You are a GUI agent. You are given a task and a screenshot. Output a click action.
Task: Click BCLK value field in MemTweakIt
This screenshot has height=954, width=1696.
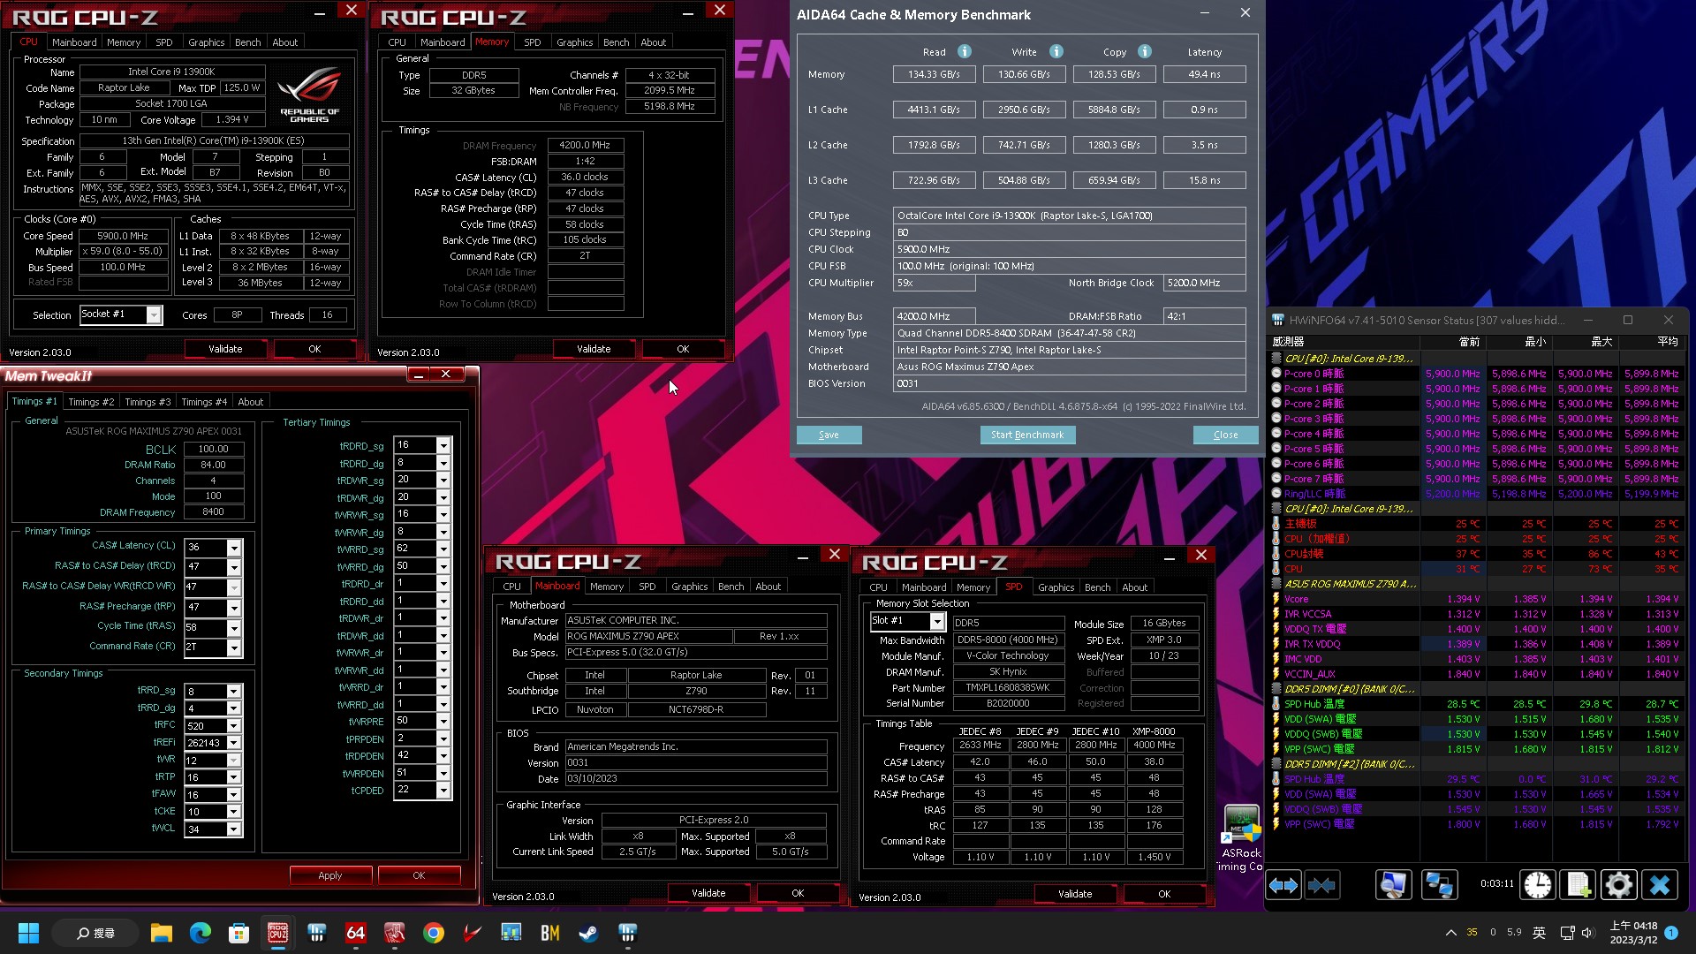(213, 449)
